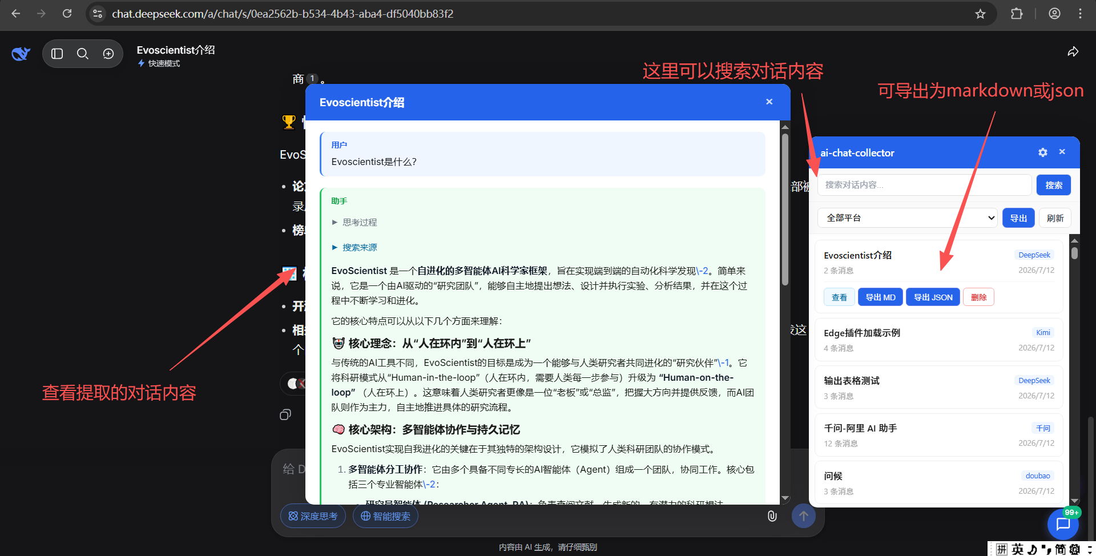Expand the 思考过程 section
This screenshot has height=556, width=1096.
[354, 222]
